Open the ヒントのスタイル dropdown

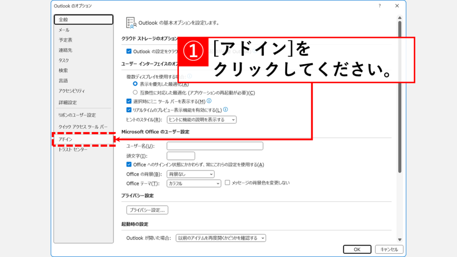coord(201,120)
